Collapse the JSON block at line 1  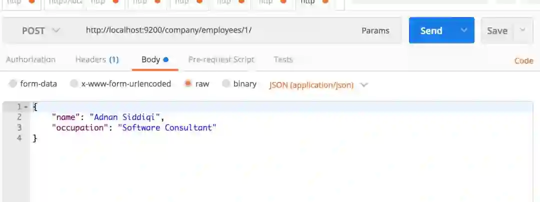(25, 107)
